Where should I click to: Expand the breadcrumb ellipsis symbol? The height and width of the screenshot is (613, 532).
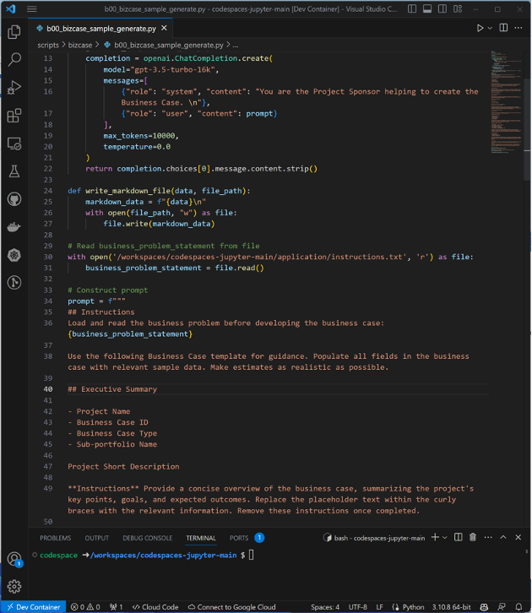click(236, 46)
